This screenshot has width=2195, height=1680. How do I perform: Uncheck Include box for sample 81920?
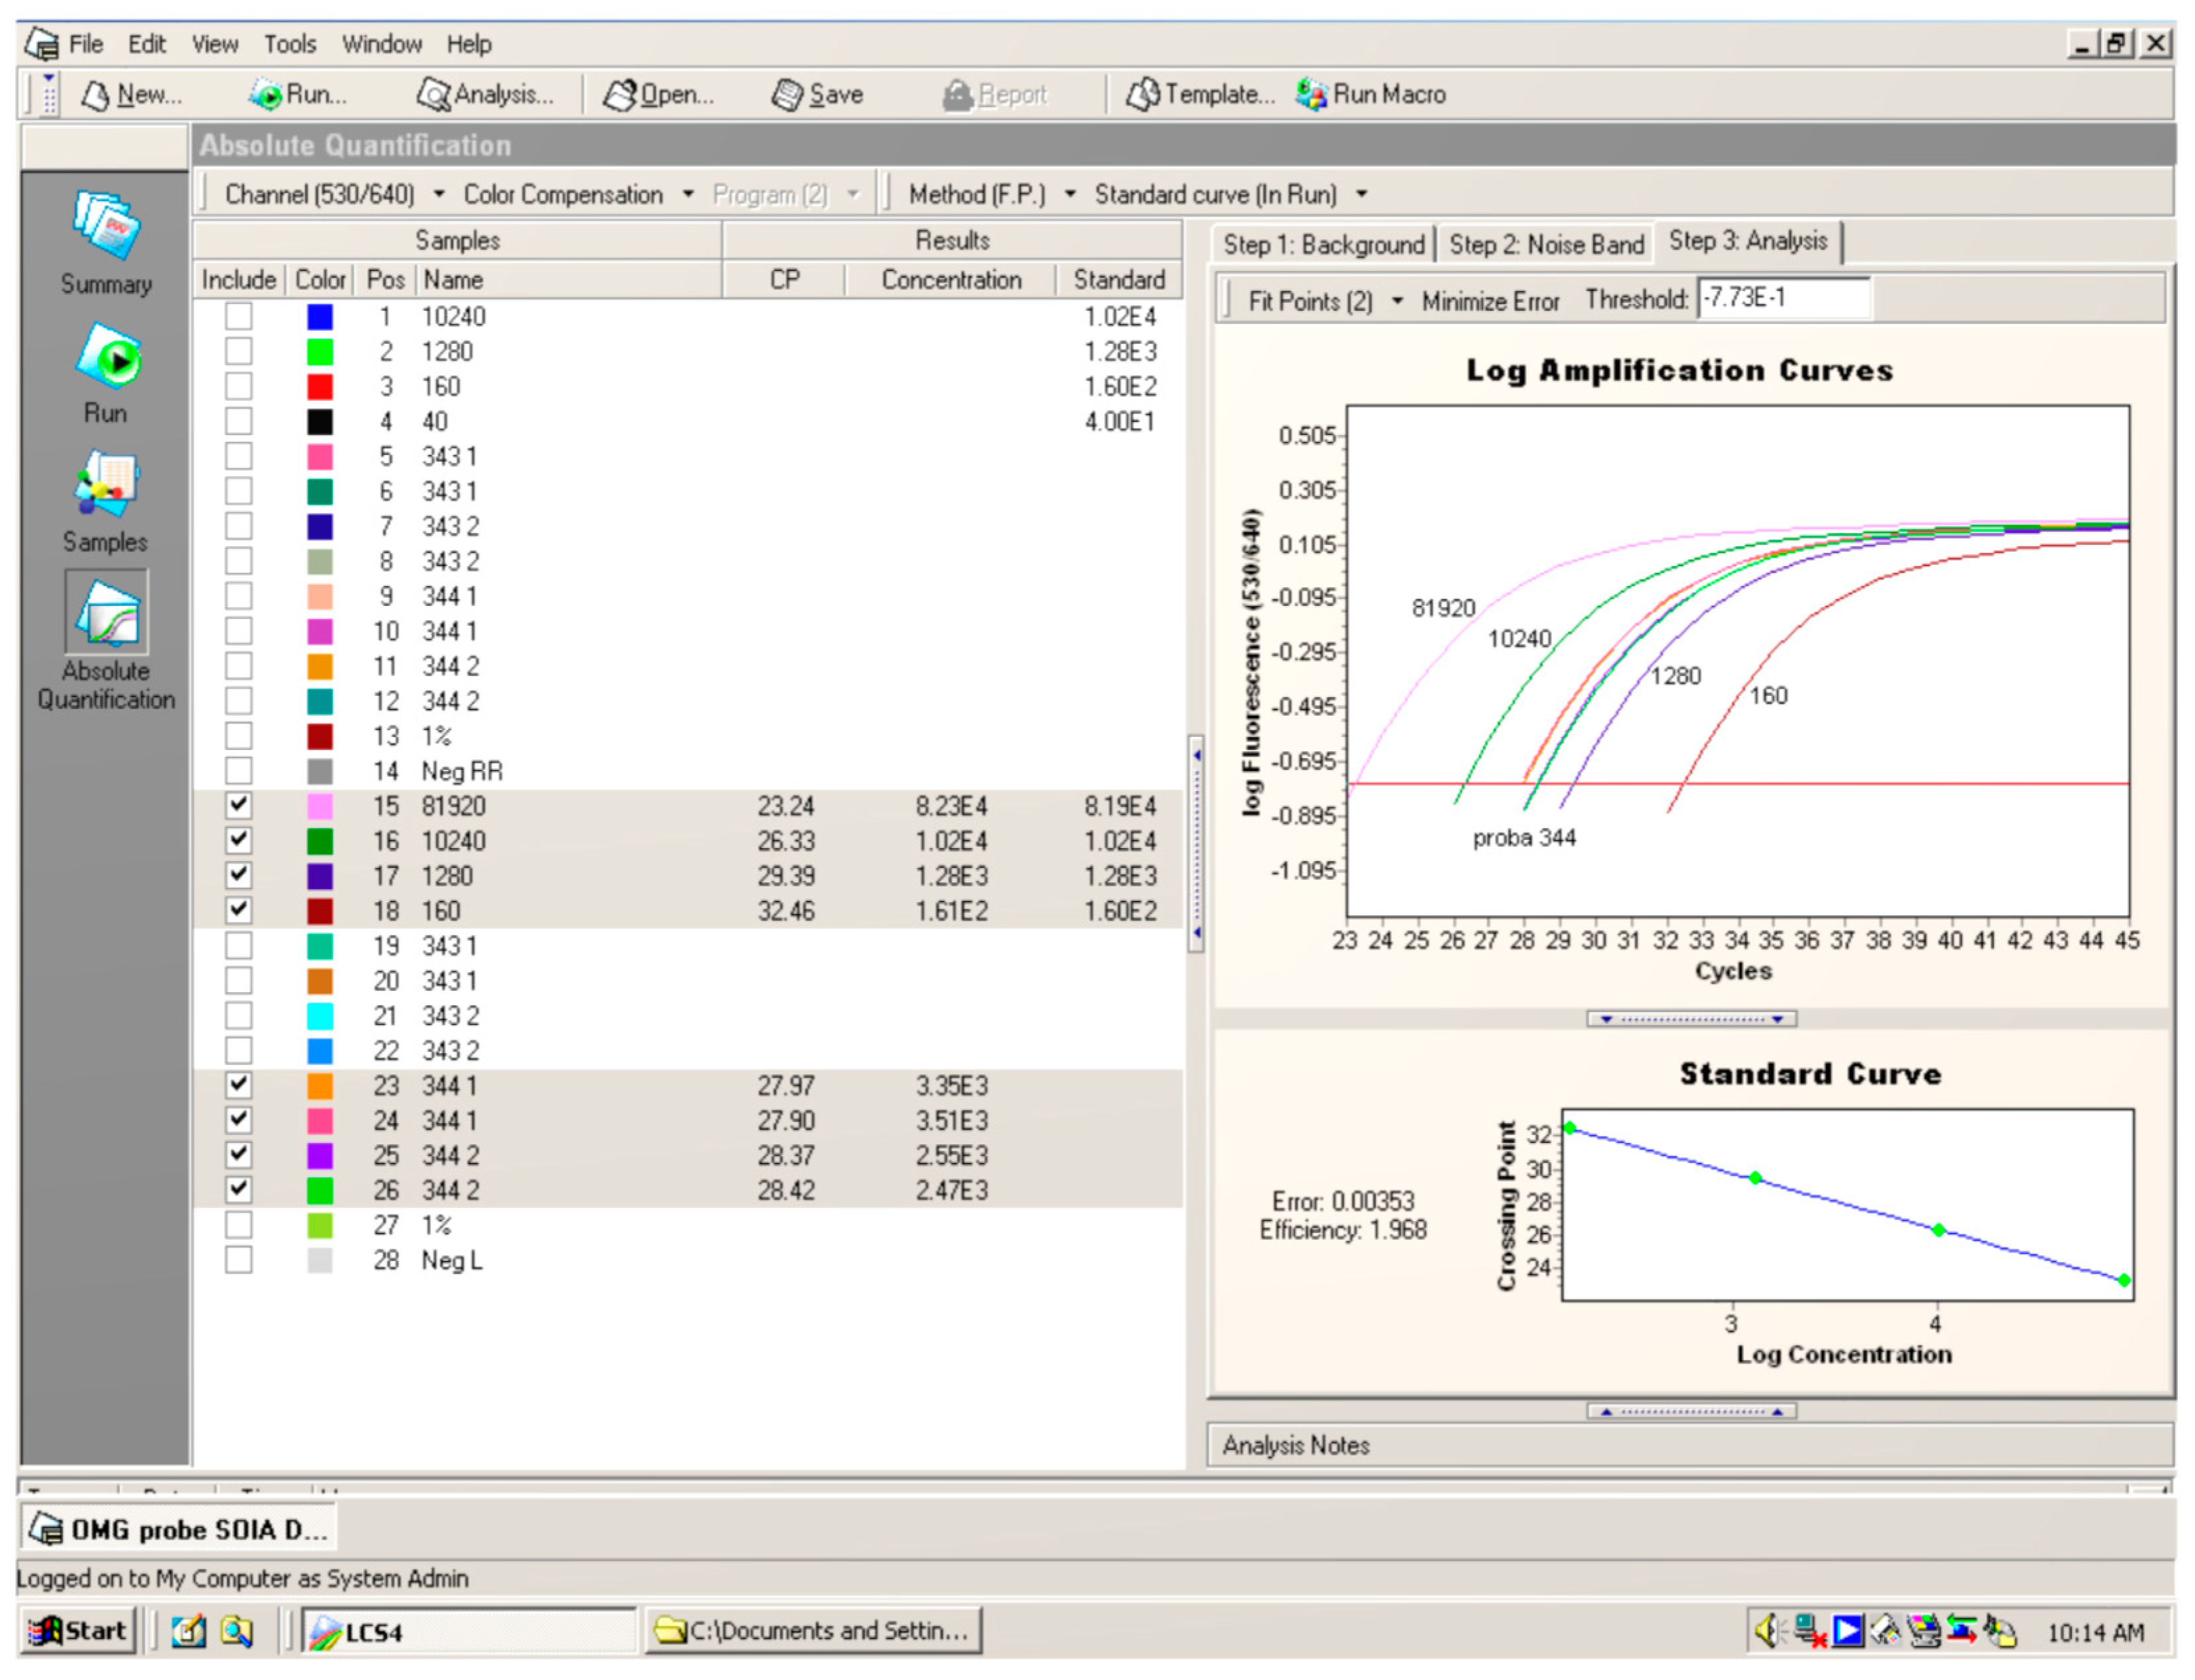click(238, 805)
